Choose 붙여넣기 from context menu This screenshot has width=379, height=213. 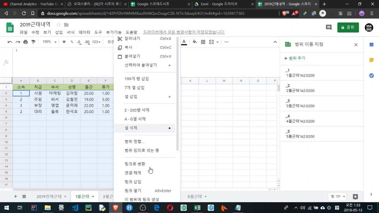(144, 56)
